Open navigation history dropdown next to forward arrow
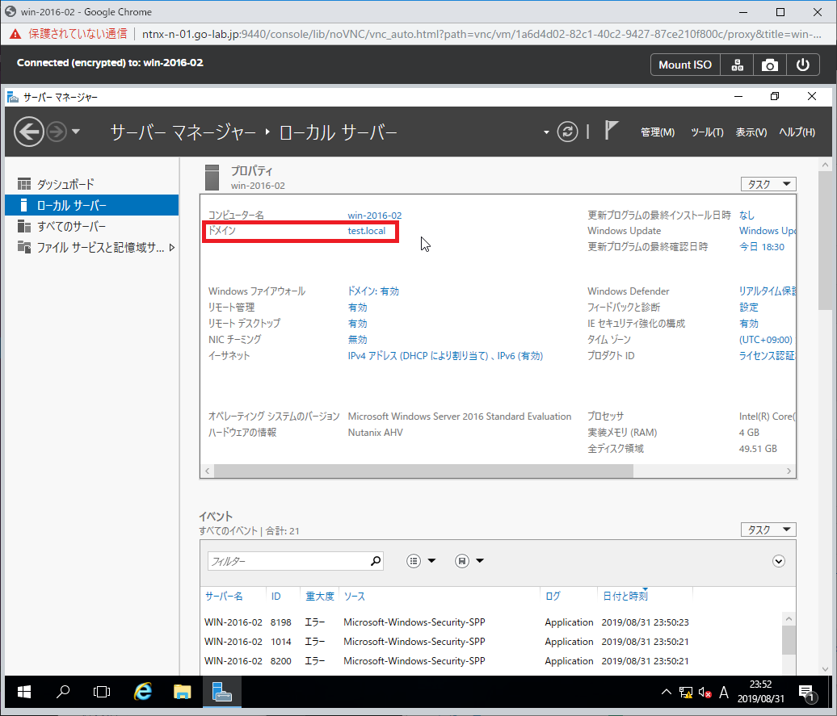 point(76,132)
